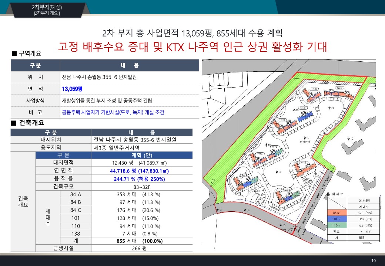Select '353 세대 (41.3 %)' value
Image resolution: width=385 pixels, height=266 pixels.
pos(138,194)
